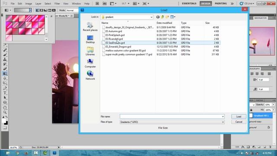Open Libraries location in the Load dialog
Viewport: 277px width, 156px height.
pyautogui.click(x=90, y=51)
